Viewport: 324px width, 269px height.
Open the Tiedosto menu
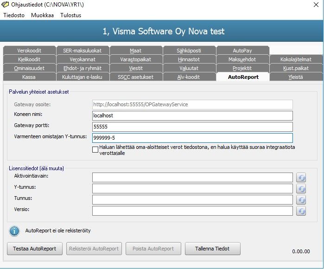14,15
